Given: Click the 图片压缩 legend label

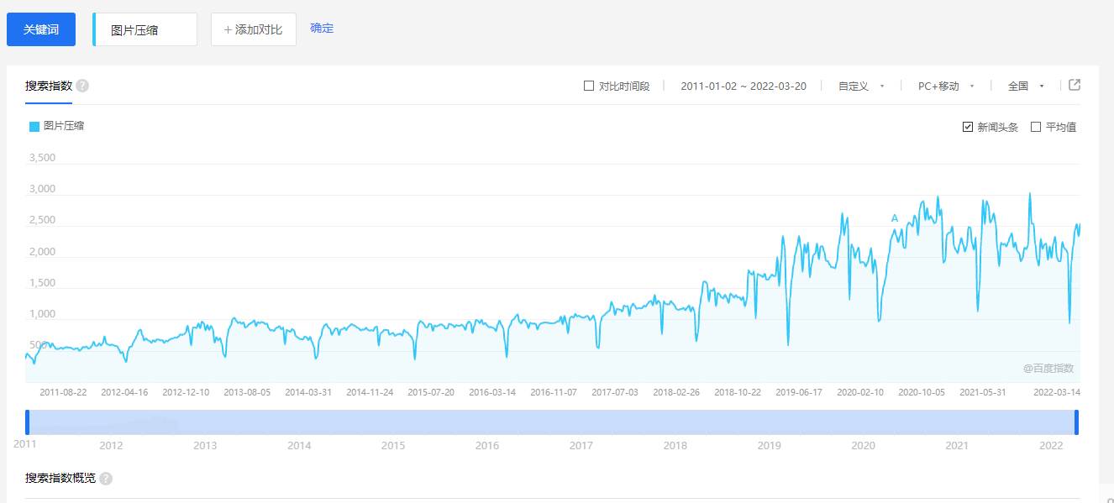Looking at the screenshot, I should coord(64,126).
